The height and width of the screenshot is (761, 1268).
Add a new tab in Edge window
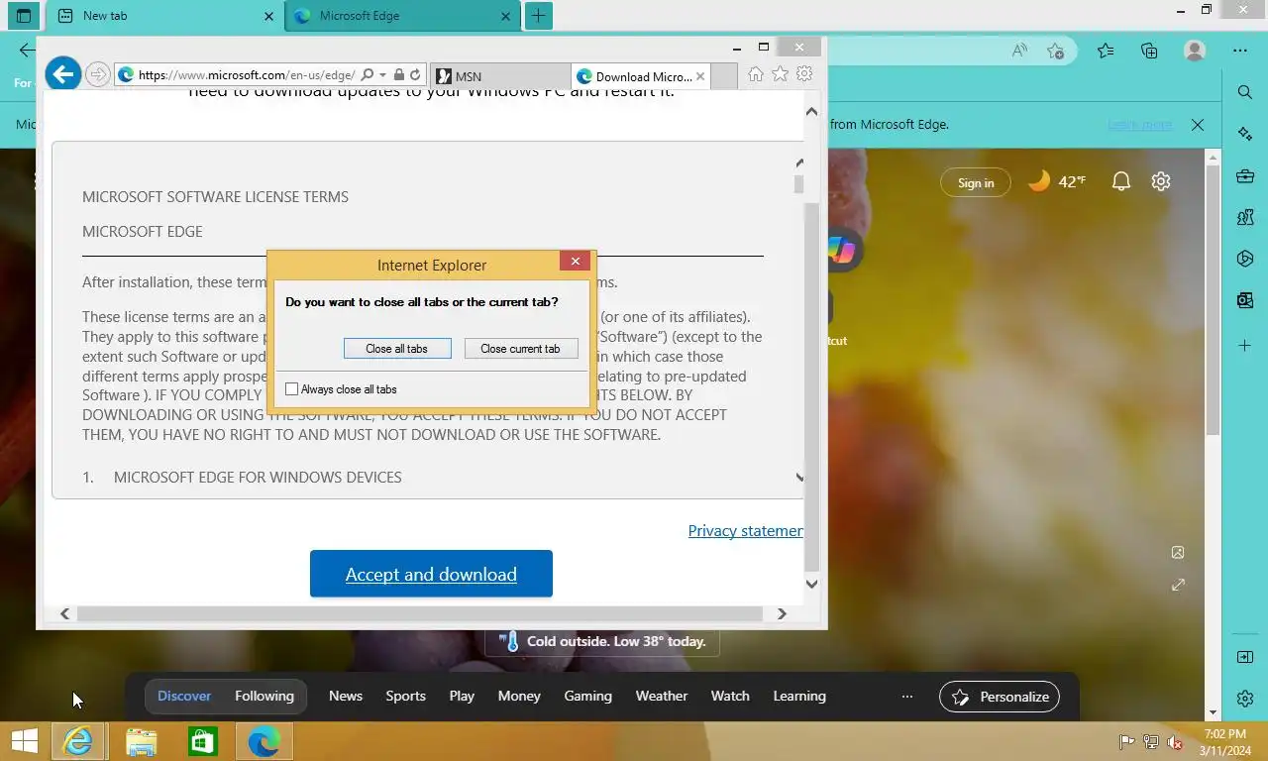coord(538,16)
